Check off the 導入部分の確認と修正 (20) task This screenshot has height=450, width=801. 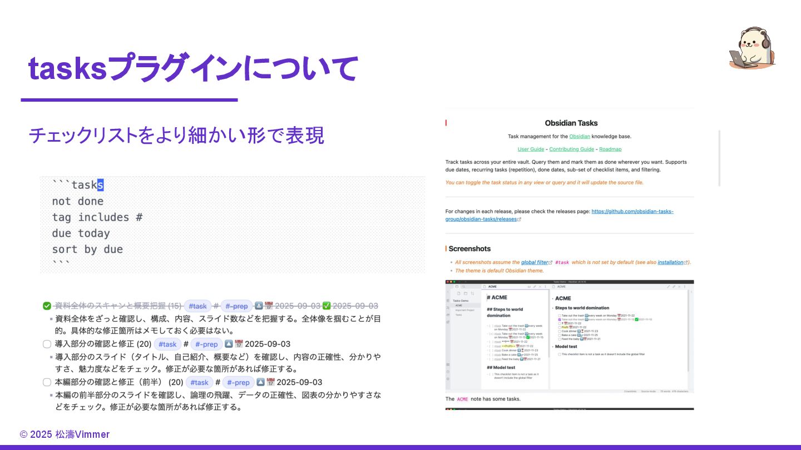(47, 344)
